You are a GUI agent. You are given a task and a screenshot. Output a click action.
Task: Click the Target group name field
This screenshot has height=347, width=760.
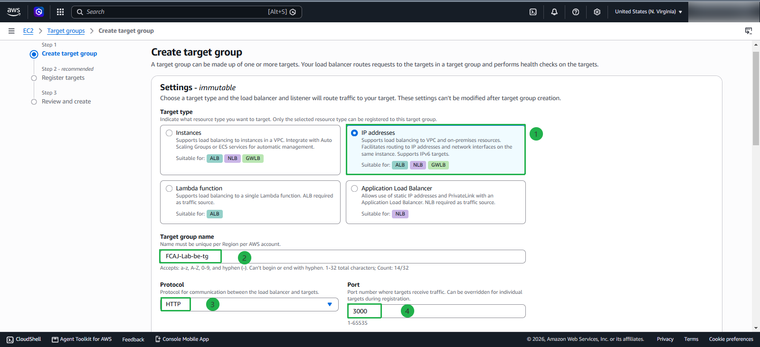point(343,256)
